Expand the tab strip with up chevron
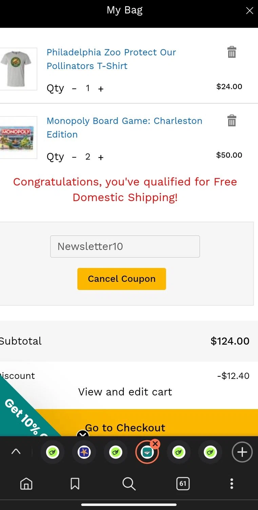The height and width of the screenshot is (510, 258). coord(16,452)
